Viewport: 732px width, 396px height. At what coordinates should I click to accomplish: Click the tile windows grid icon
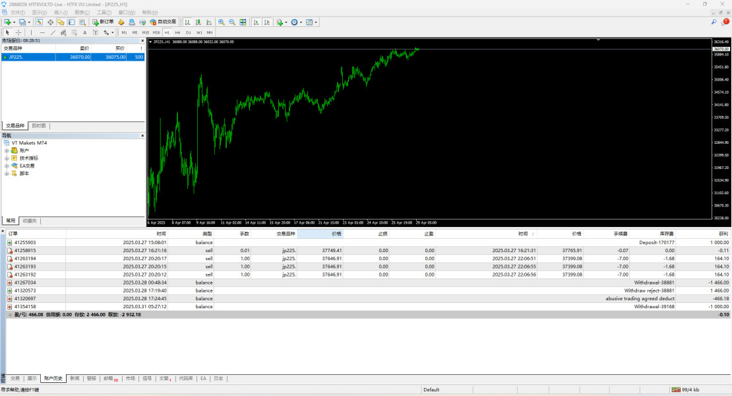(x=243, y=22)
